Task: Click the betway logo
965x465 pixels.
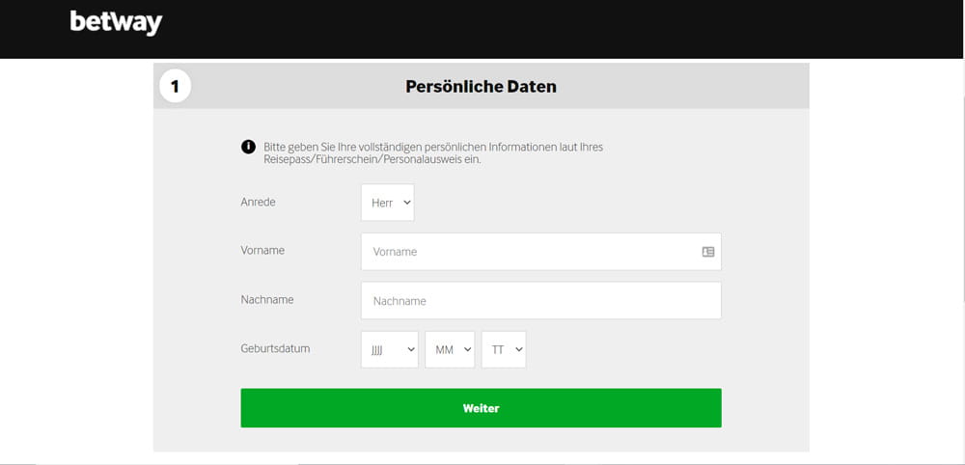Action: coord(117,23)
